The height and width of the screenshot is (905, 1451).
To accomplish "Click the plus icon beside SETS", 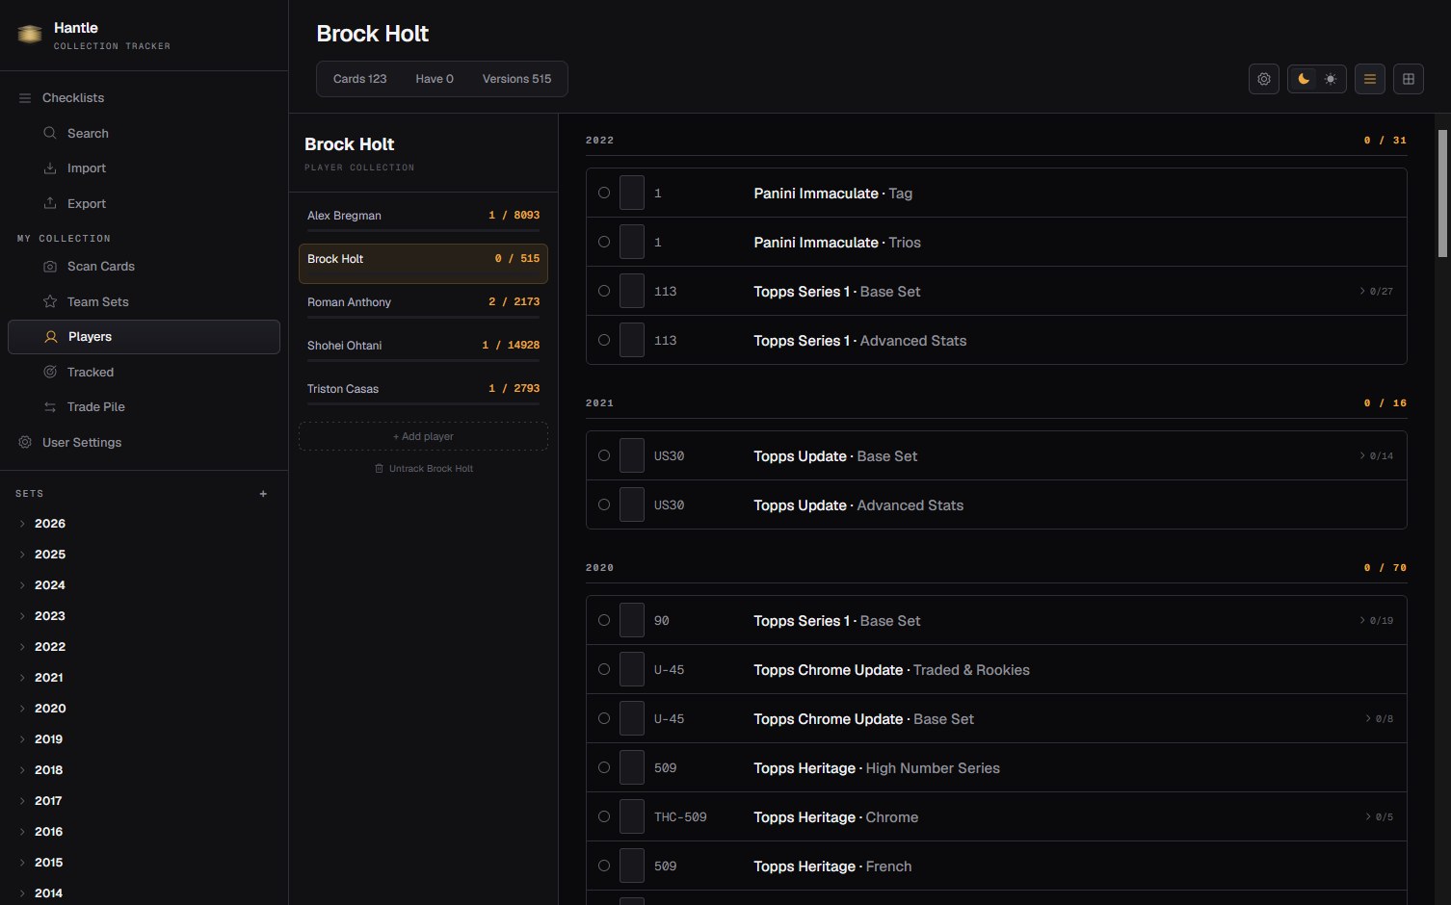I will (263, 494).
